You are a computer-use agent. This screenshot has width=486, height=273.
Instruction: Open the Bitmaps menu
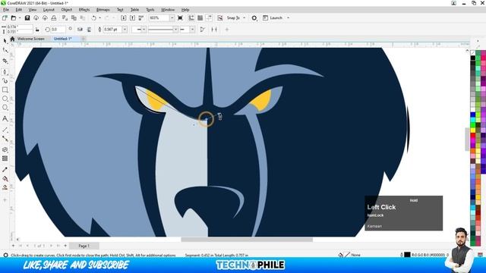(103, 10)
